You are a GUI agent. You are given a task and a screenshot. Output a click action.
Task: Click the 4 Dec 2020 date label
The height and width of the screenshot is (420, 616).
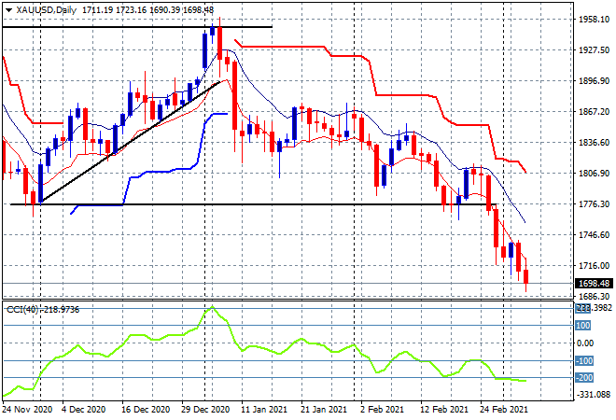coord(84,410)
